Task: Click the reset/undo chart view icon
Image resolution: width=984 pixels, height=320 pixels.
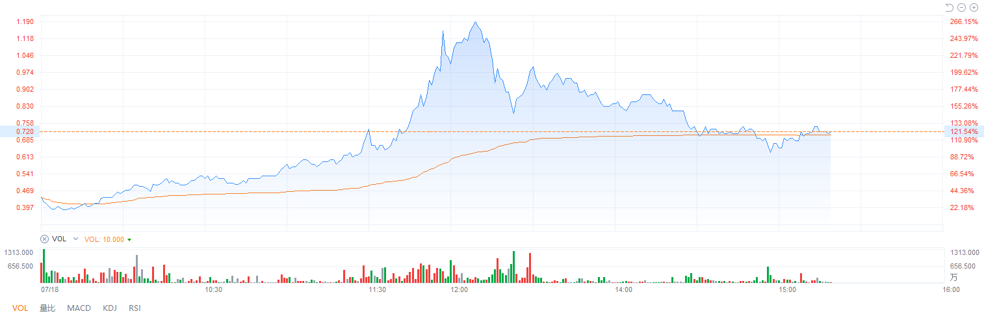Action: pos(949,7)
